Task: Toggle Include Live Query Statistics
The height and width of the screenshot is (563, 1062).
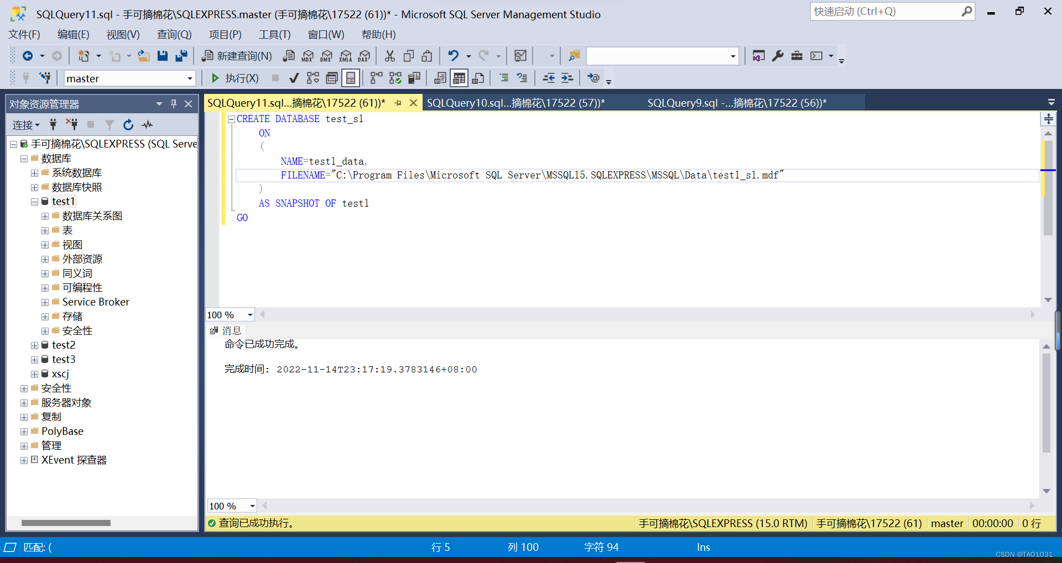Action: point(395,78)
